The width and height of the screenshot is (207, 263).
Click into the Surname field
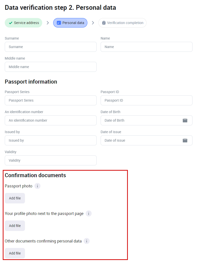click(51, 47)
